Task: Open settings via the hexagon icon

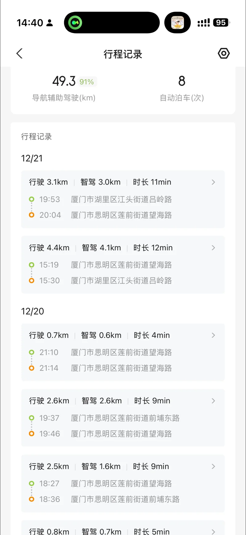Action: point(224,53)
